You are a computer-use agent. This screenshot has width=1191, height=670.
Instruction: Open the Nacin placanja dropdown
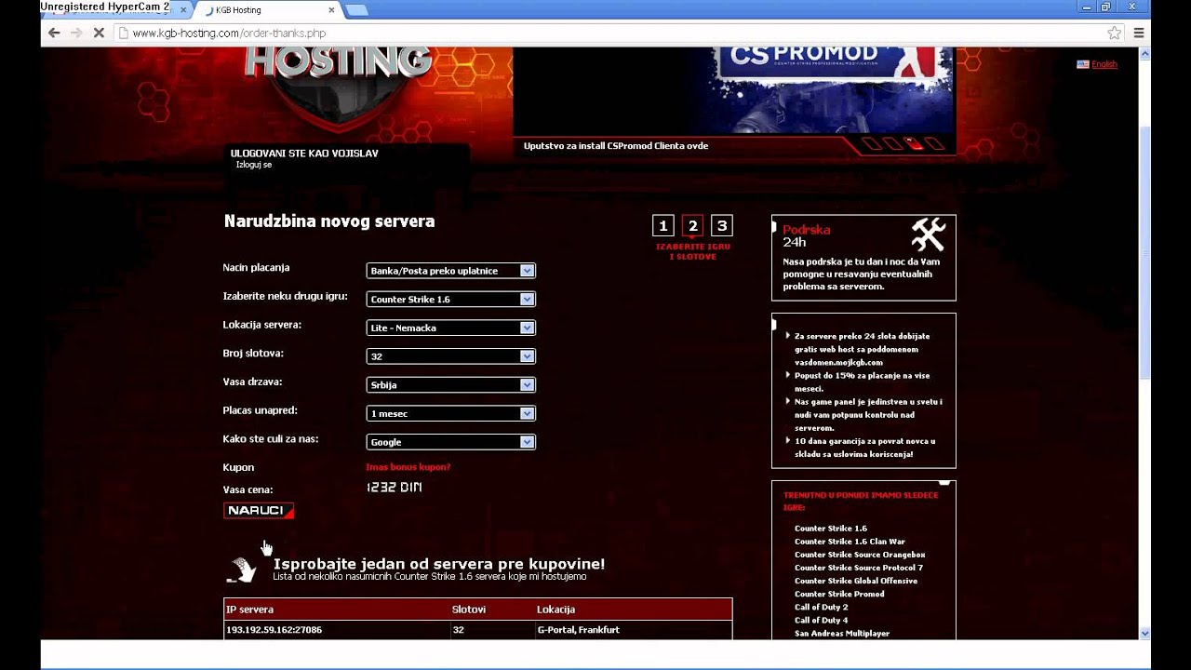point(450,271)
